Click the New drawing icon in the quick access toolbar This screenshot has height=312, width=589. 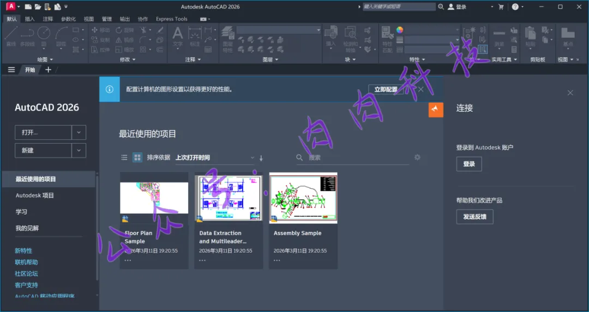[28, 7]
